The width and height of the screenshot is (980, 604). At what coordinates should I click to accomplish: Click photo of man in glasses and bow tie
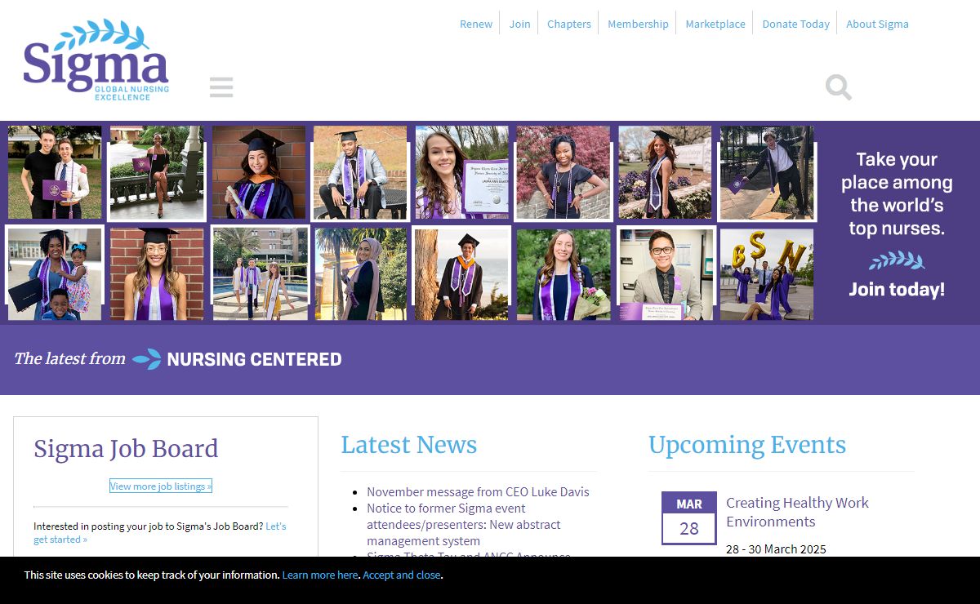pos(665,274)
